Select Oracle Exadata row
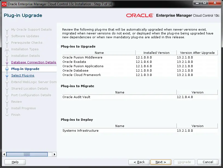Screen dimensions: 223x168 (140, 62)
